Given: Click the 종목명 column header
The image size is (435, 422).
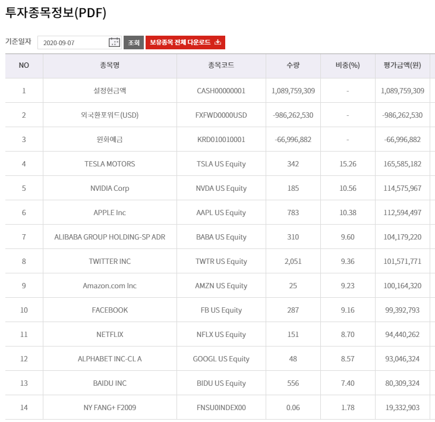Looking at the screenshot, I should click(x=110, y=65).
